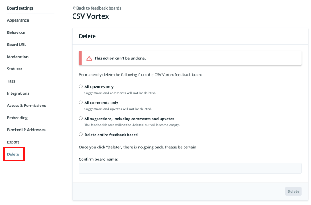Open Embedding settings
The height and width of the screenshot is (205, 311).
click(17, 118)
